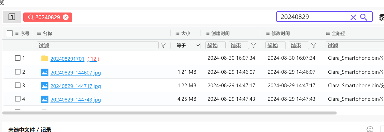Image resolution: width=384 pixels, height=132 pixels.
Task: Open file 20240829_144743.jpg
Action: point(76,100)
